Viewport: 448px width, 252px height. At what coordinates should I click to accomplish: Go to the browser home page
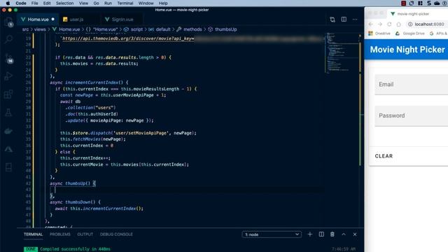coord(398,24)
